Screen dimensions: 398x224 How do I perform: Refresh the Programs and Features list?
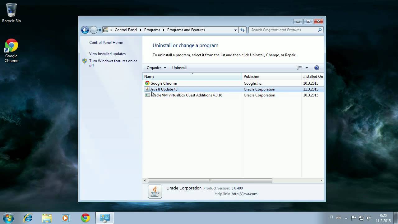pos(243,30)
